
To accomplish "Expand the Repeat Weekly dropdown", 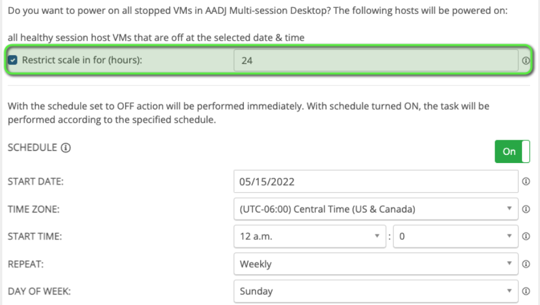I will click(375, 264).
